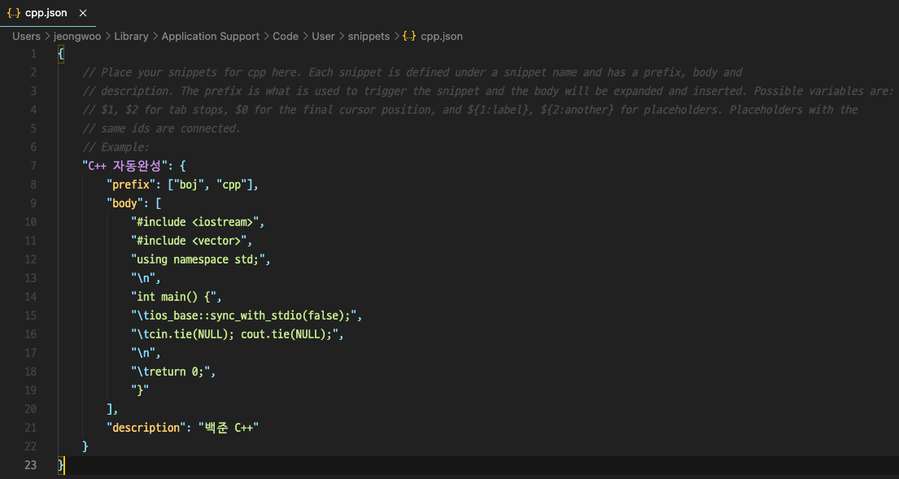Image resolution: width=899 pixels, height=479 pixels.
Task: Click line number 1 in the gutter
Action: [x=33, y=54]
